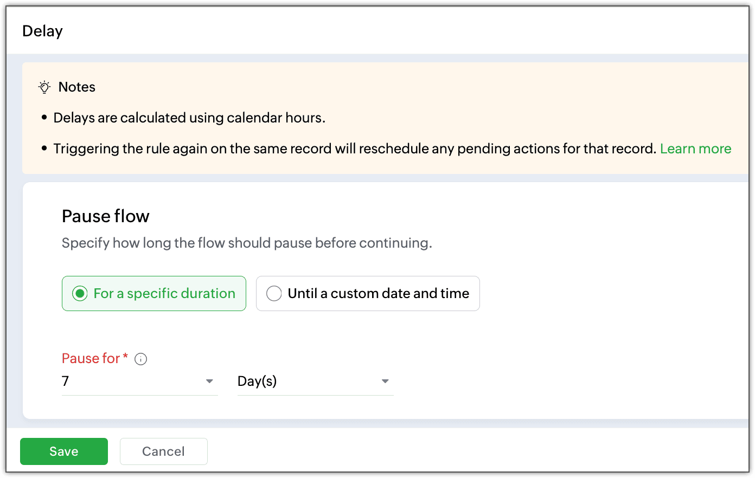Click the red Pause for label
This screenshot has width=755, height=478.
tap(91, 358)
